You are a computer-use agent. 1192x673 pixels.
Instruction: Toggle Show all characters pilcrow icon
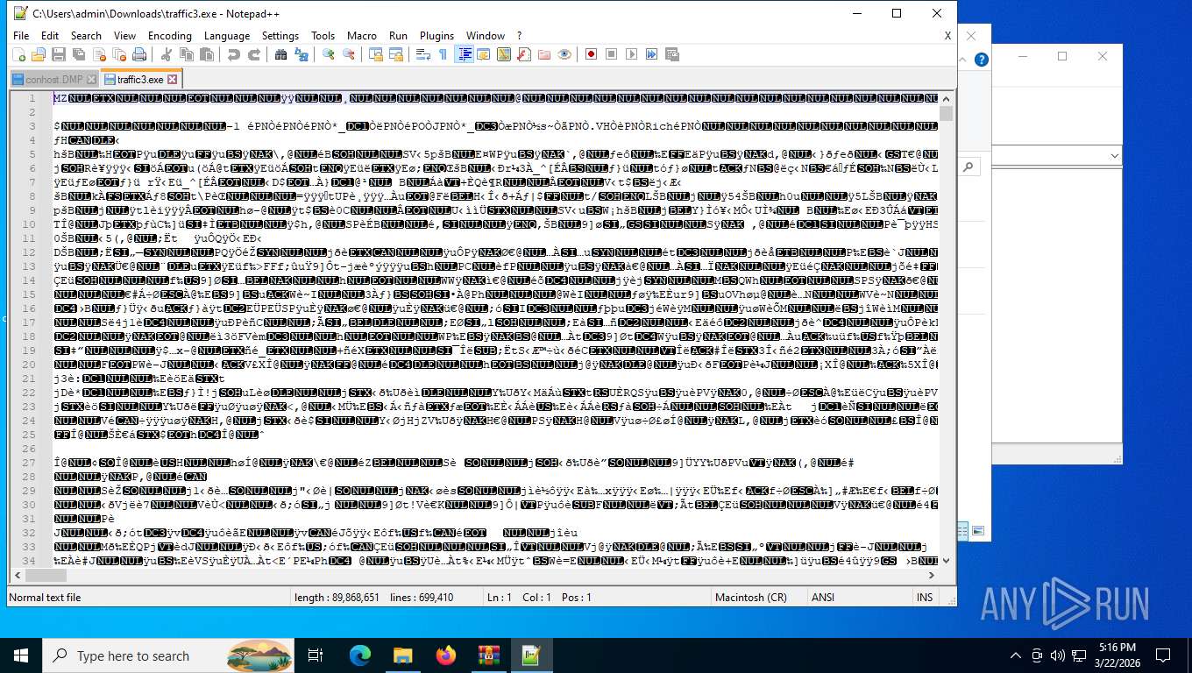pyautogui.click(x=443, y=54)
